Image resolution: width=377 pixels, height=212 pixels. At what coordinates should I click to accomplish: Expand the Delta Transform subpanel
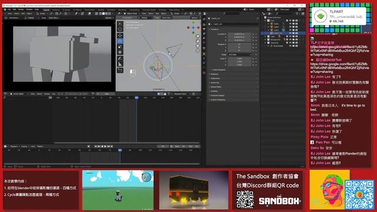pos(219,69)
